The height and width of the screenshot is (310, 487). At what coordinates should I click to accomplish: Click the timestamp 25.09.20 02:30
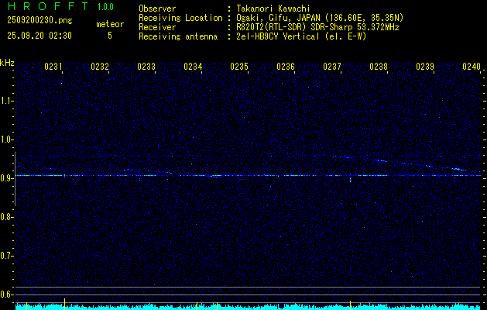(x=39, y=36)
